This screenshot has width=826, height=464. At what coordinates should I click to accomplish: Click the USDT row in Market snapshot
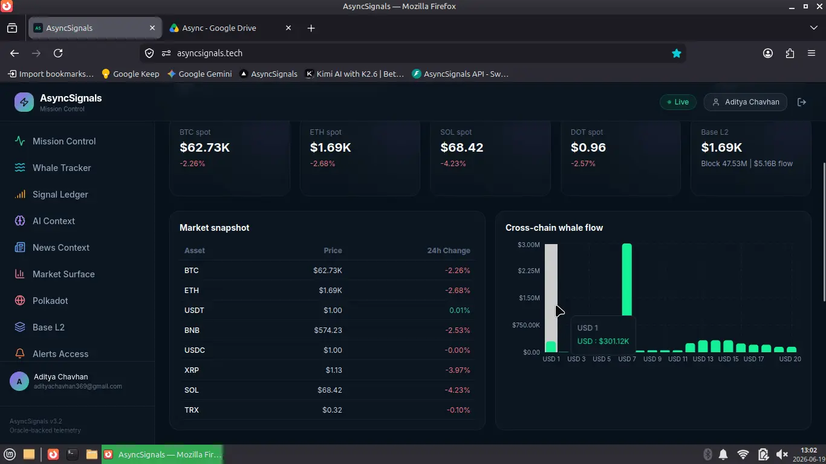coord(327,311)
